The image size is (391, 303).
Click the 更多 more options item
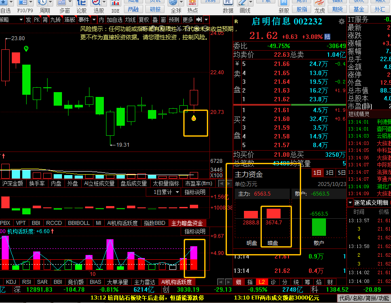[188, 20]
